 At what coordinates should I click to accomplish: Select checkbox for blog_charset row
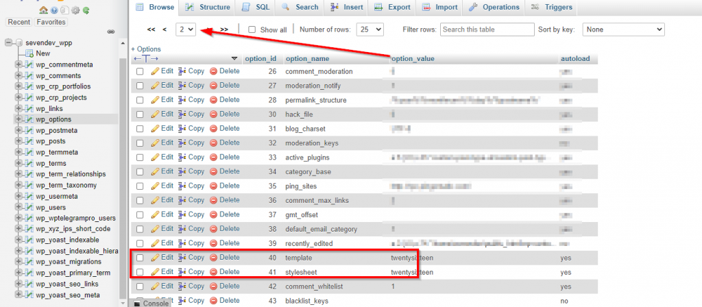click(140, 128)
